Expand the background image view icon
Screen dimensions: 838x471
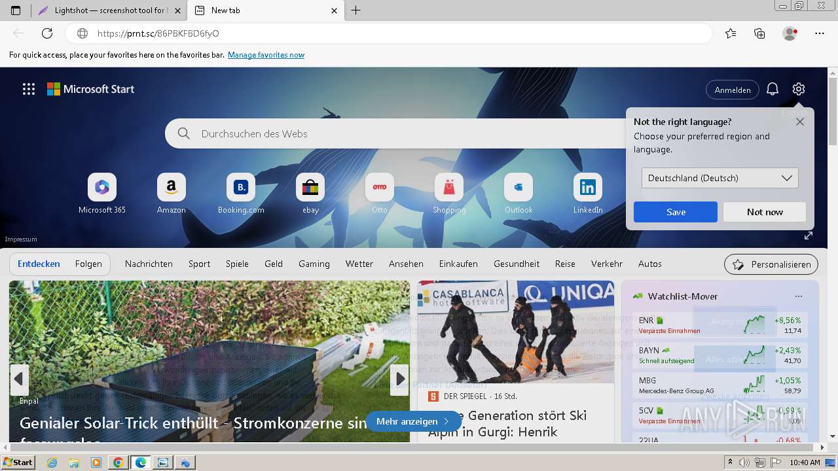click(809, 235)
